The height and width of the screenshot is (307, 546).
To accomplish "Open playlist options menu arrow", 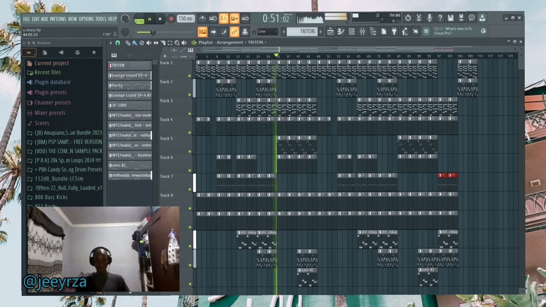I will click(x=111, y=43).
